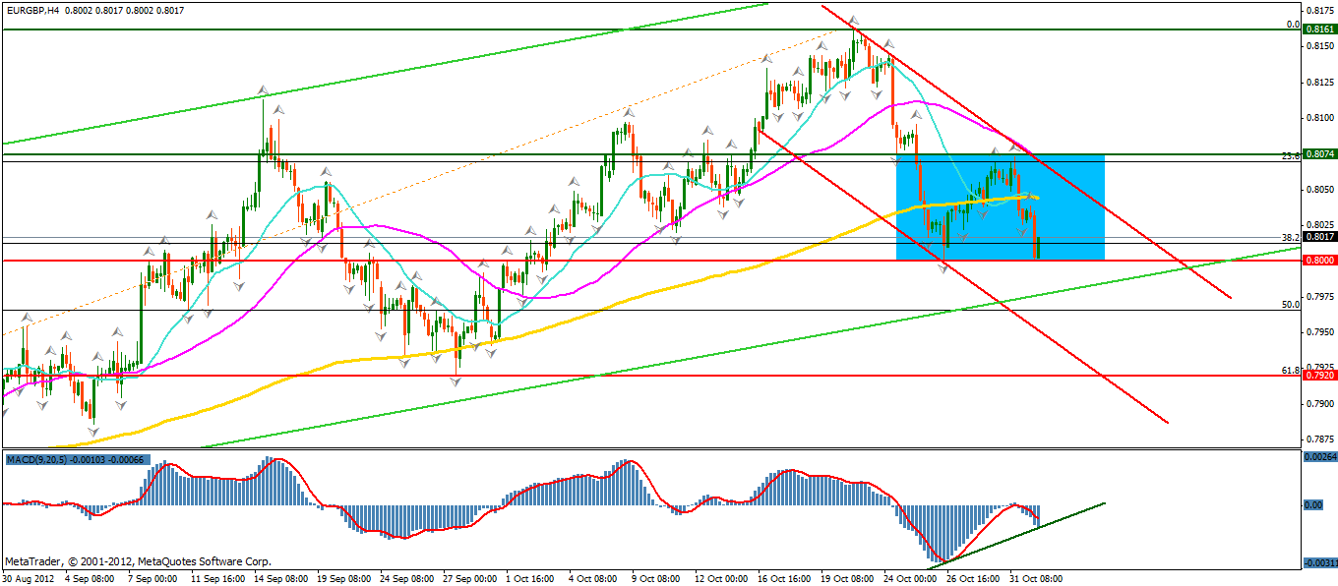Click the MetaTrader copyright text
This screenshot has height=586, width=1338.
tap(138, 562)
